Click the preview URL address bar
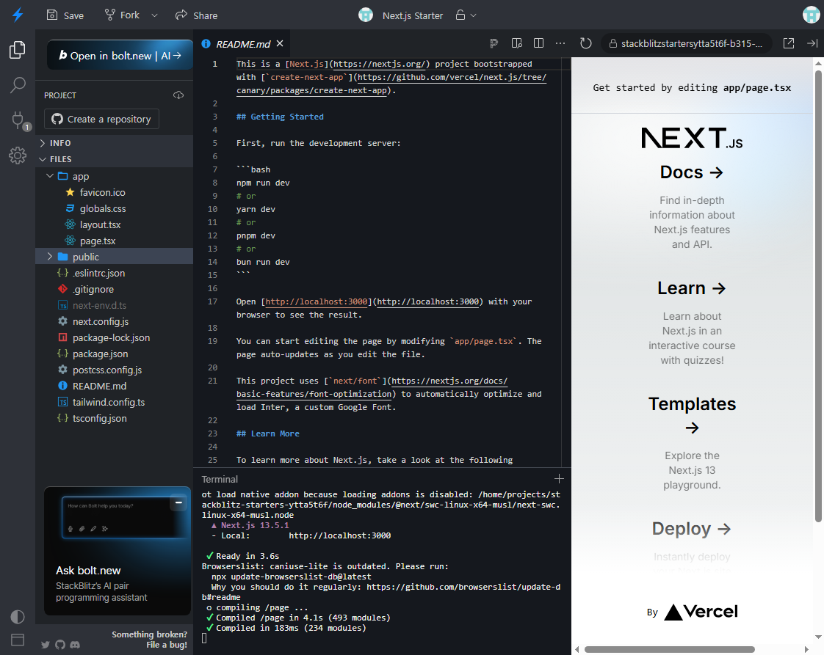Viewport: 824px width, 655px height. coord(687,43)
